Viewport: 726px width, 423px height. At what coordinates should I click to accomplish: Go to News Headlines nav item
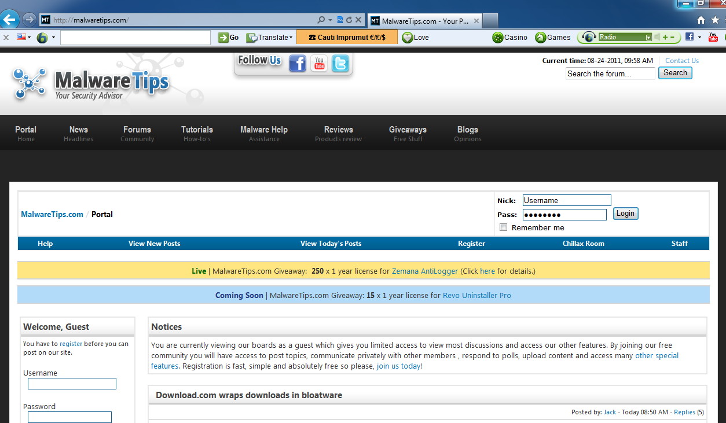pos(78,134)
